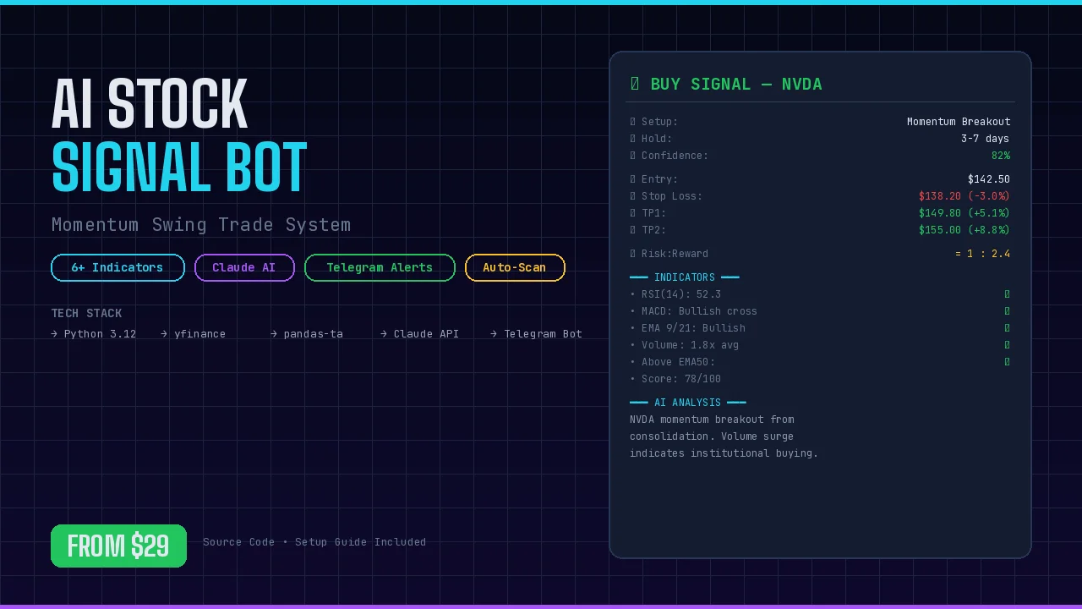Click the 1 : 2.4 risk reward value
This screenshot has height=609, width=1082.
point(982,254)
